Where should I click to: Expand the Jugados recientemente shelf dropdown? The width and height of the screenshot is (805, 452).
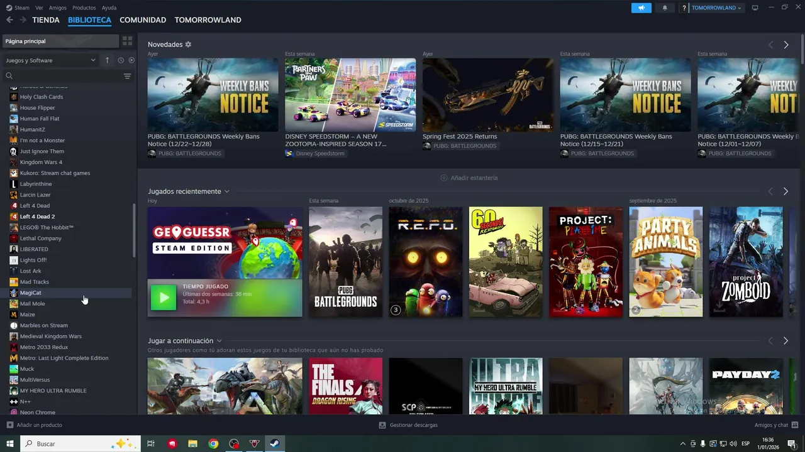tap(226, 191)
